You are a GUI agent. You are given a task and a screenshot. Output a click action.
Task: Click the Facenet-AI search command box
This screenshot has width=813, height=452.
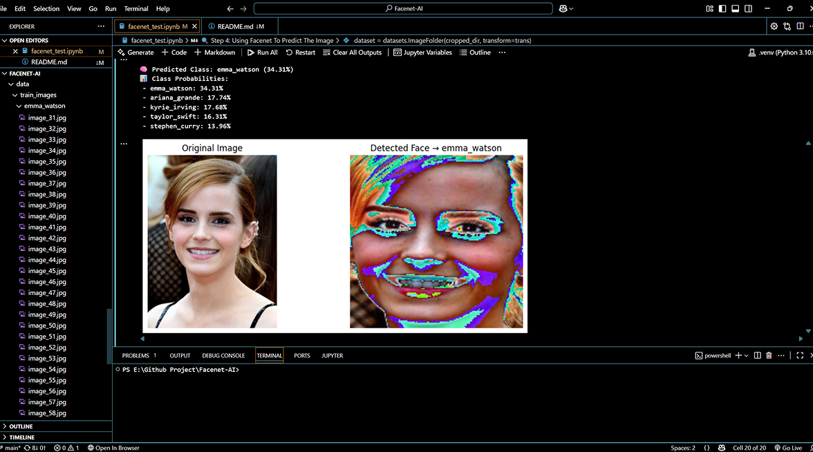[x=403, y=9]
